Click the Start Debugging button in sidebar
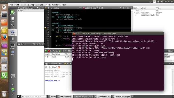 [13, 90]
